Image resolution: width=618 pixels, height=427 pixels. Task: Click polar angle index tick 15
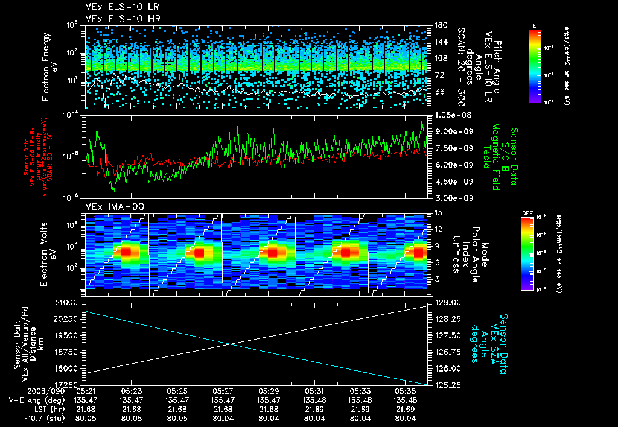pos(438,213)
